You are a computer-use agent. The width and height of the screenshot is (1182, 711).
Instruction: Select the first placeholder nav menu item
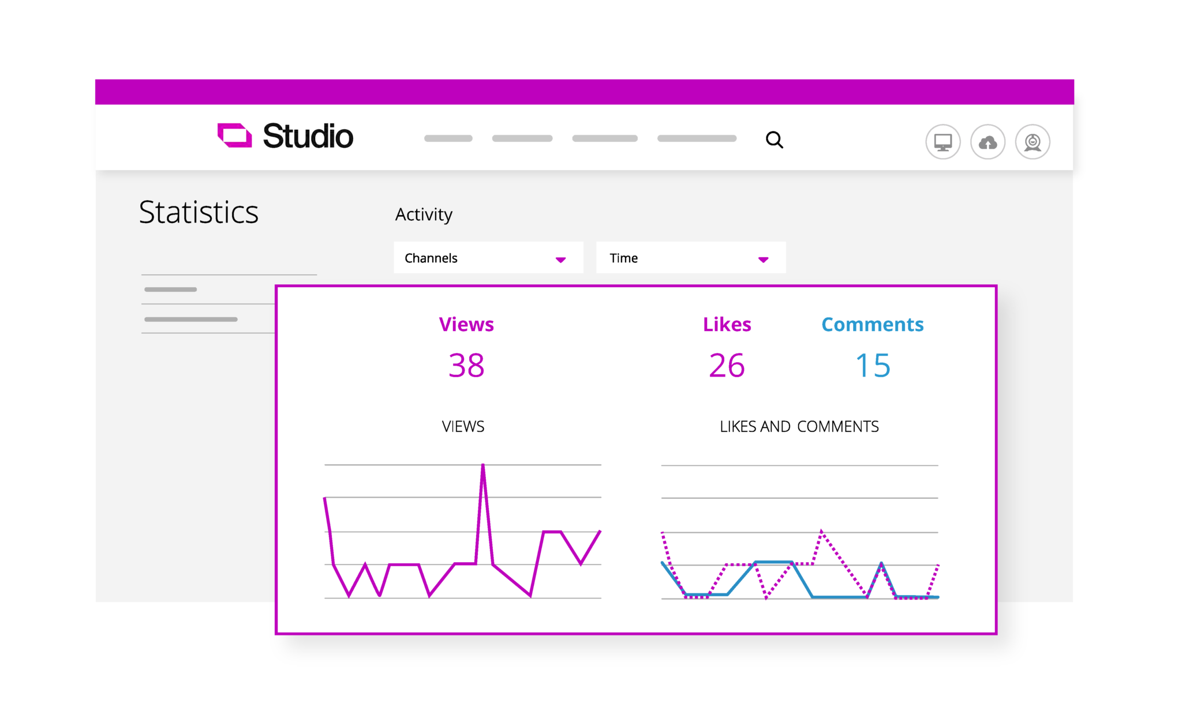click(x=448, y=138)
